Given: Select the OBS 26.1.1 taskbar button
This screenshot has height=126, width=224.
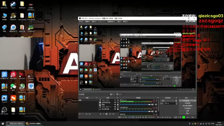Looking at the screenshot, I should pos(15,123).
